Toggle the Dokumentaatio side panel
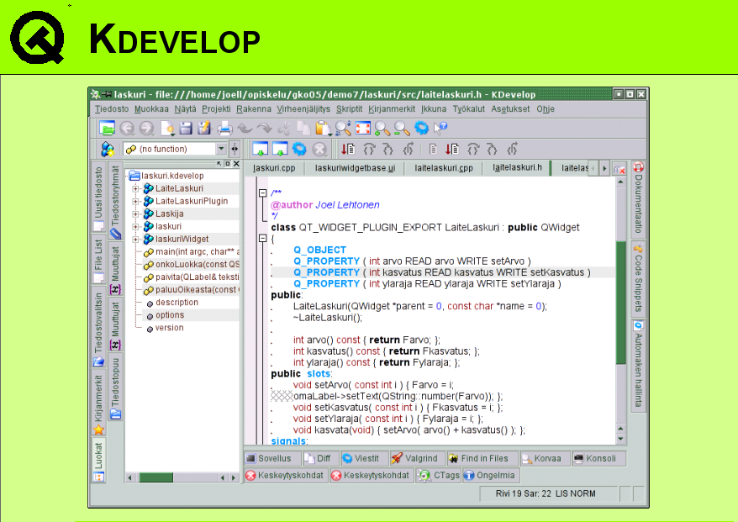Viewport: 738px width, 522px height. point(638,198)
